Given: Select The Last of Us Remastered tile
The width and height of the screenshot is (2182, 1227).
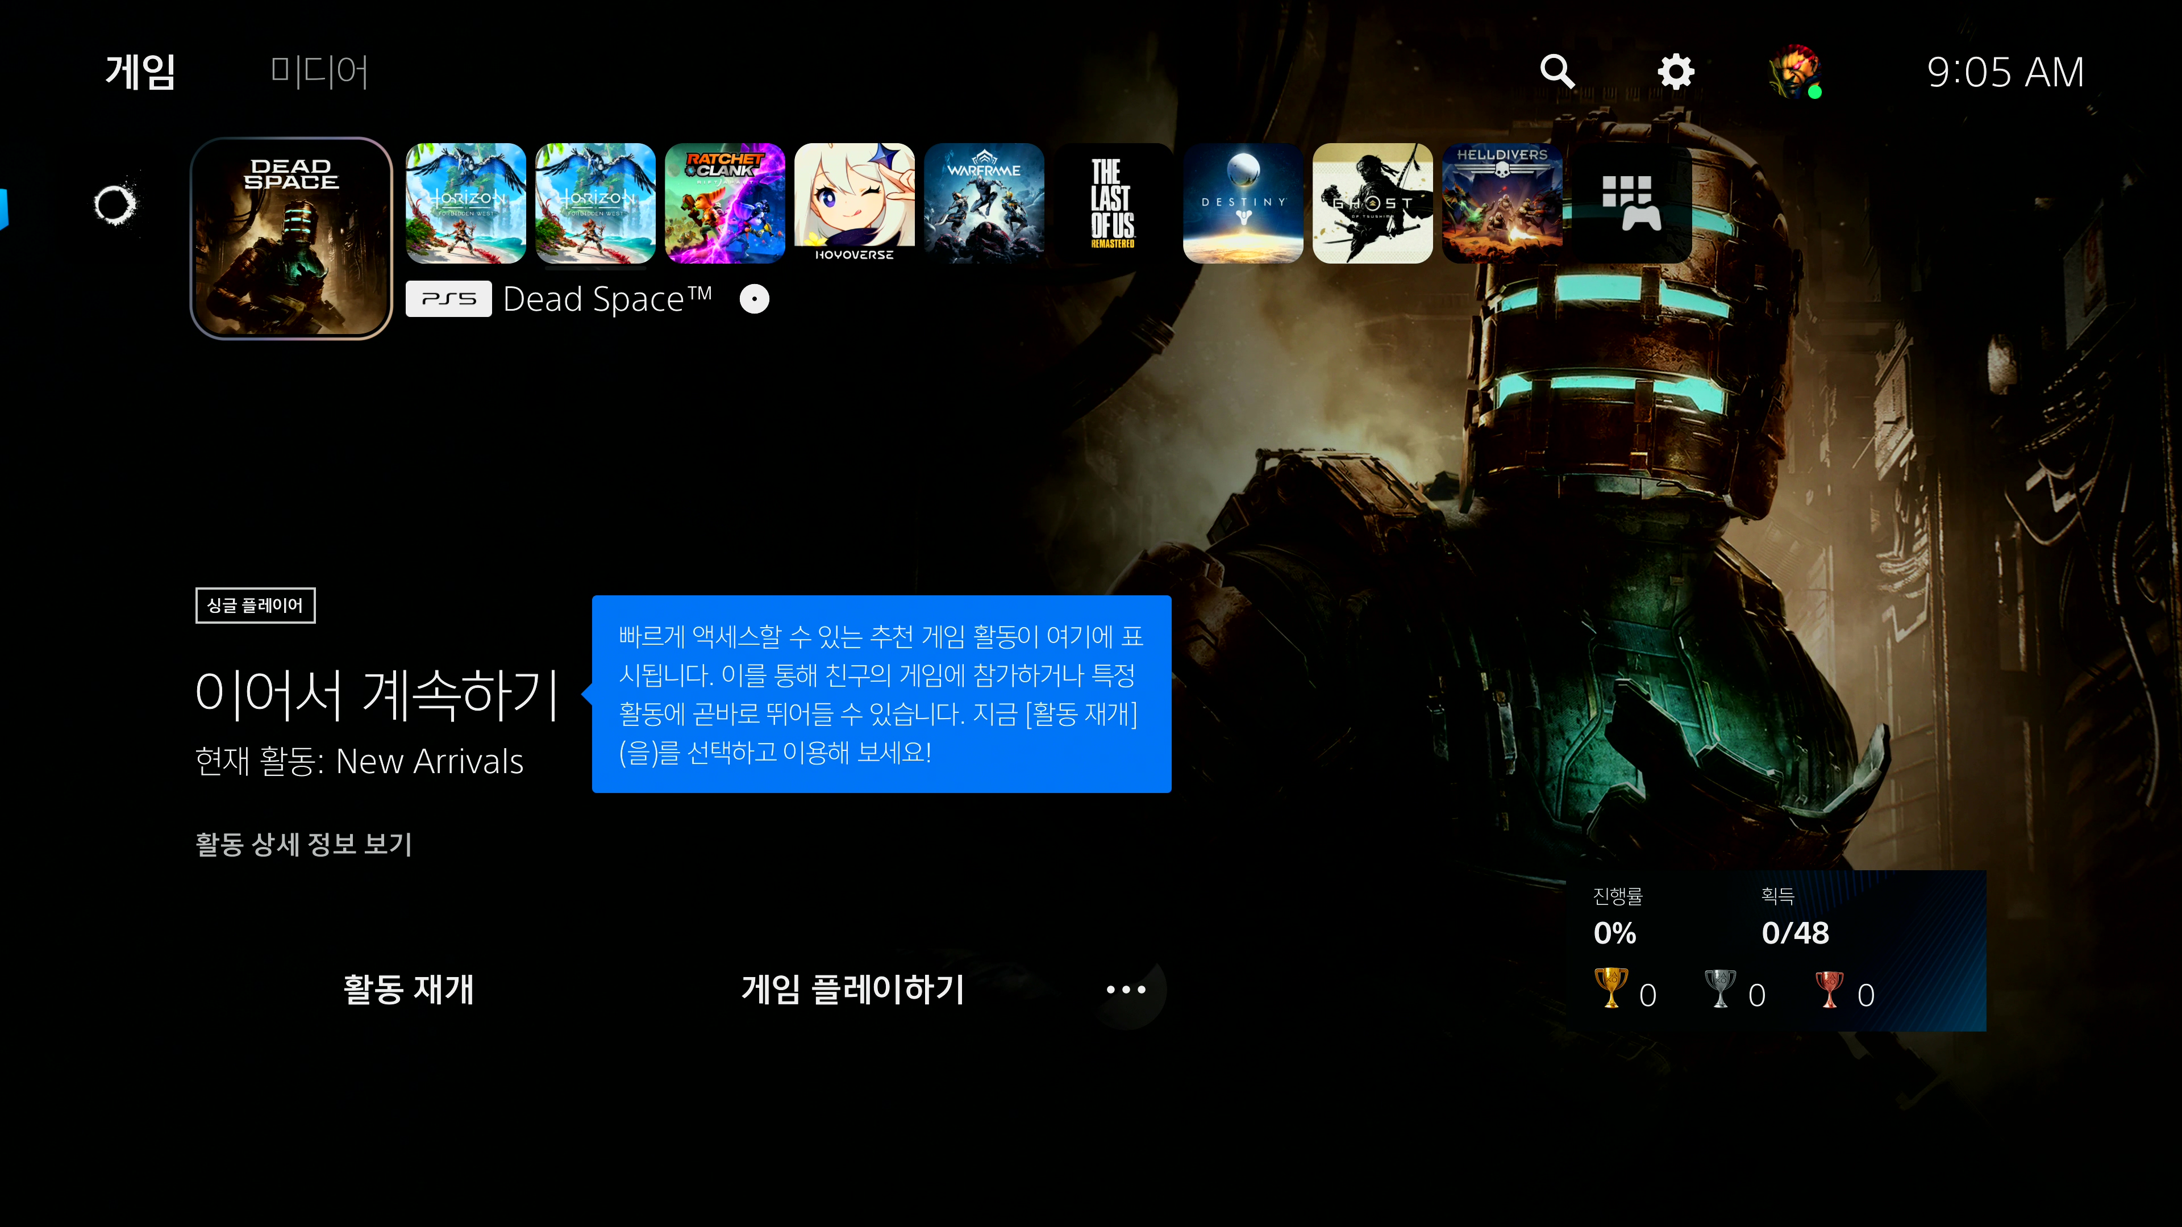Looking at the screenshot, I should point(1114,203).
